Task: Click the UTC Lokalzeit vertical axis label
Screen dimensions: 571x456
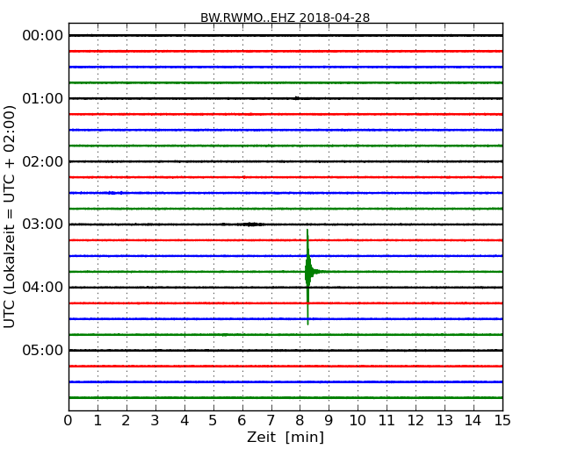Action: (10, 217)
